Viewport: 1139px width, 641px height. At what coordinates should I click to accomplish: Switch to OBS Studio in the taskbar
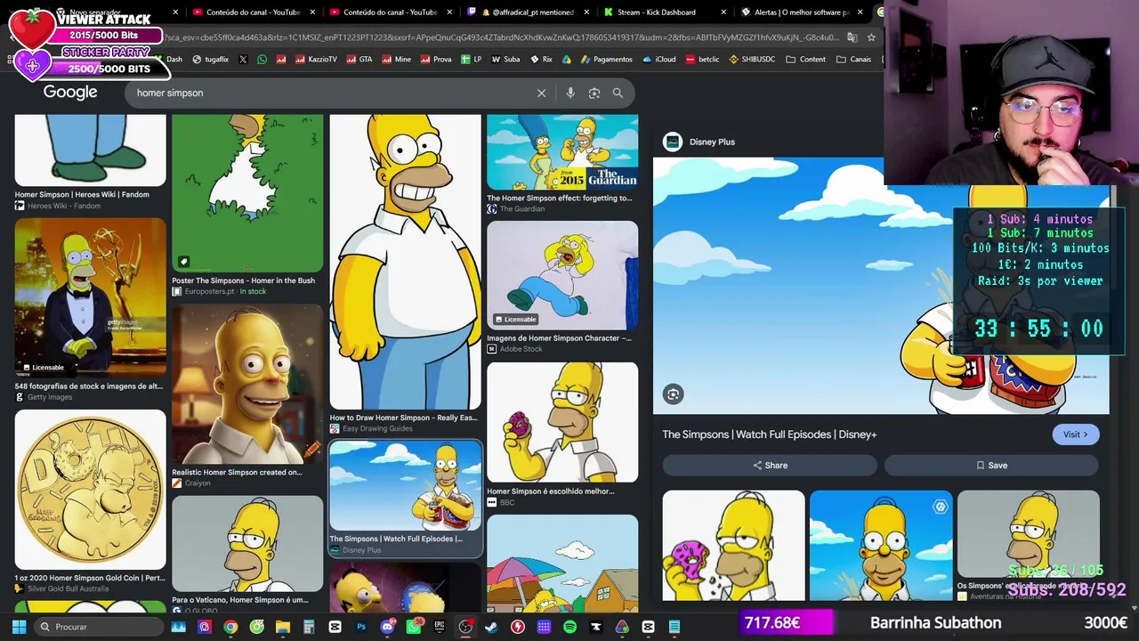tap(465, 627)
